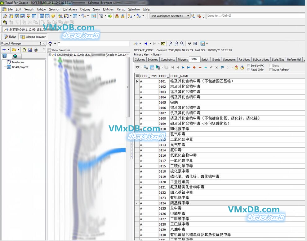The width and height of the screenshot is (307, 241).
Task: Switch to the Editor window tab
Action: [10, 37]
